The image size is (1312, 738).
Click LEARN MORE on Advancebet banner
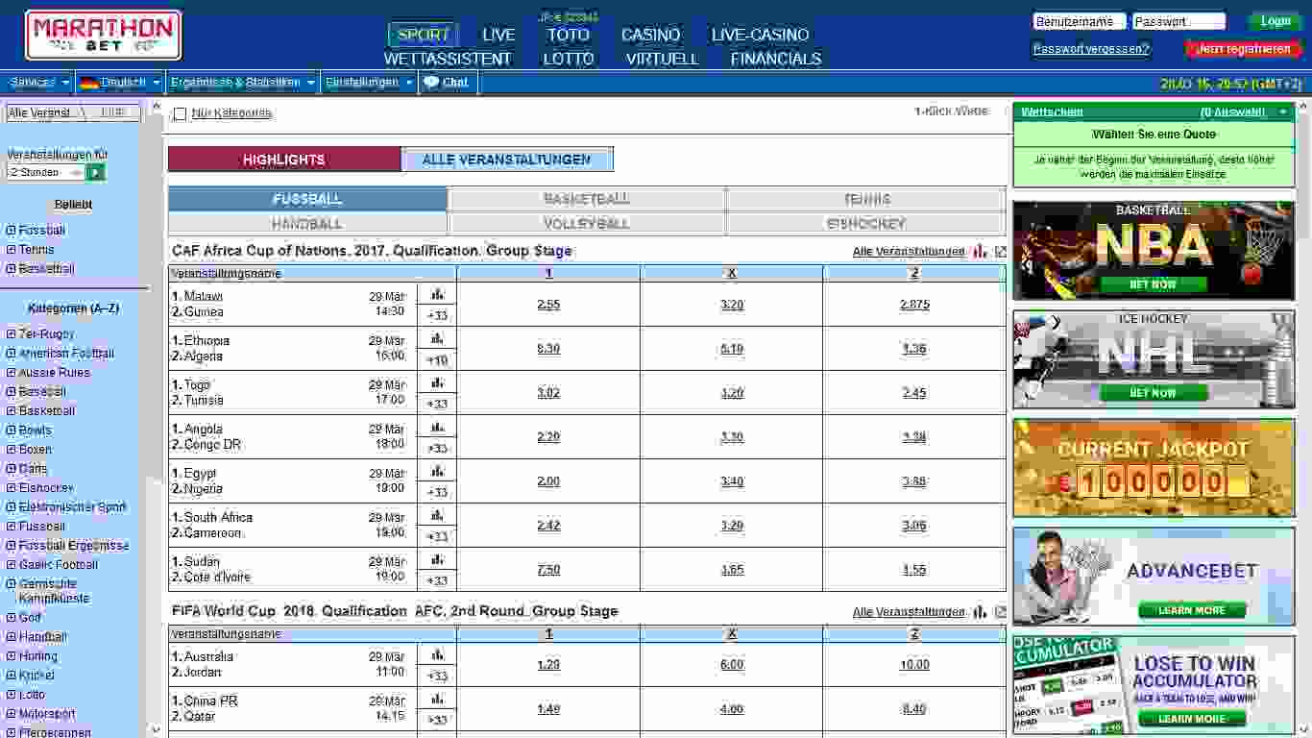[x=1191, y=610]
